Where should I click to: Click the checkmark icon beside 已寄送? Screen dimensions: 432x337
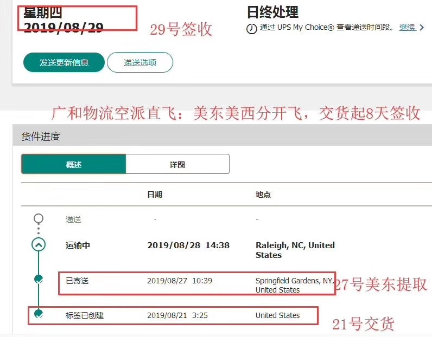click(39, 280)
